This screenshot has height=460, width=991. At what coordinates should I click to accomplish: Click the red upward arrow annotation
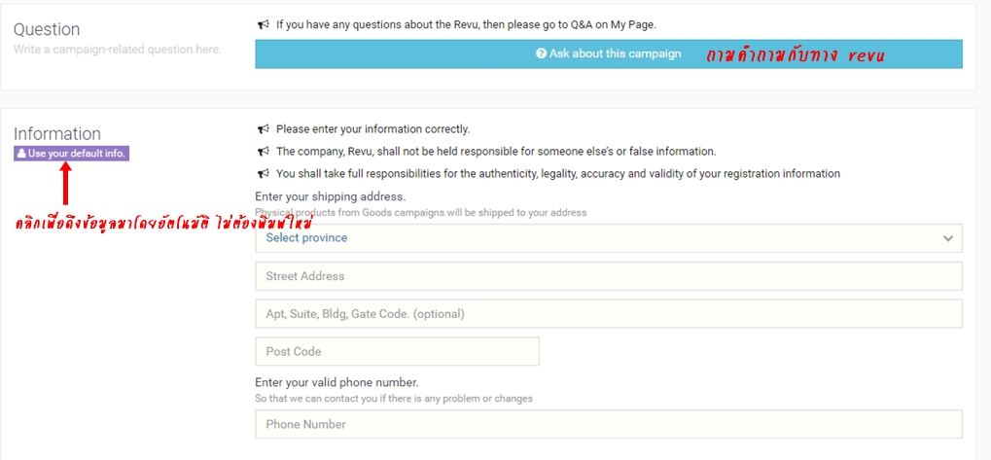(66, 184)
